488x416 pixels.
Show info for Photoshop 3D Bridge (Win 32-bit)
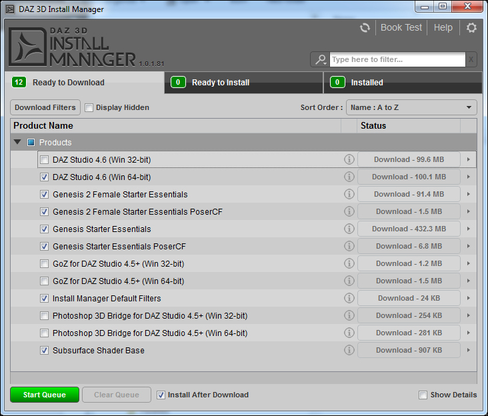pos(349,315)
